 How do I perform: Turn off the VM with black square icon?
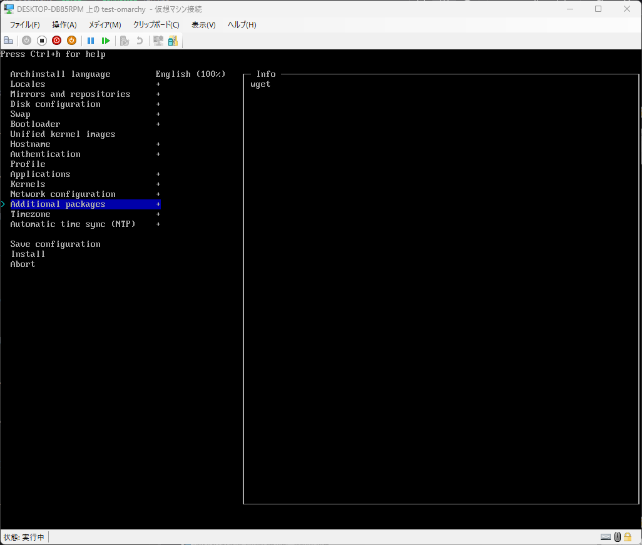click(42, 41)
